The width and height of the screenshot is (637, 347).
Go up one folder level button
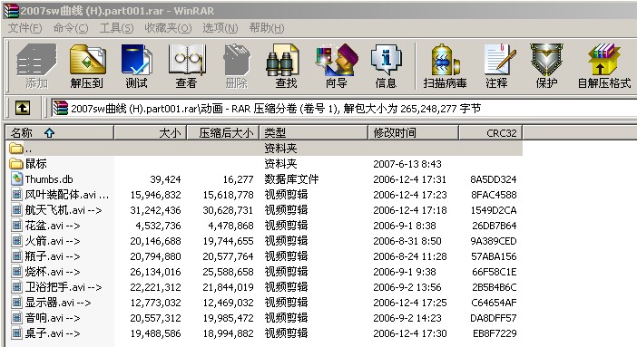[23, 108]
